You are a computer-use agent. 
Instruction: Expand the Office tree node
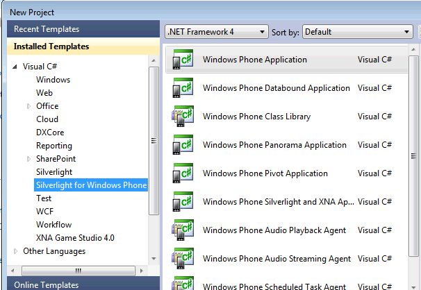pos(28,106)
